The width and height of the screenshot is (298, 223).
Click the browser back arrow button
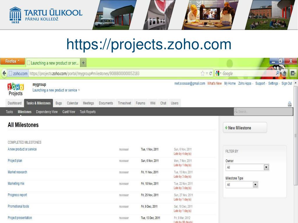point(4,73)
